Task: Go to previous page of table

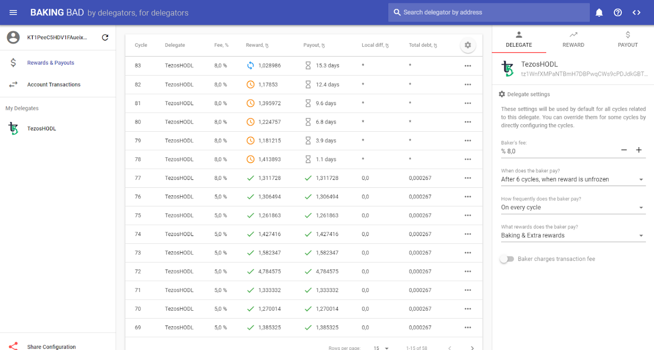Action: click(450, 348)
